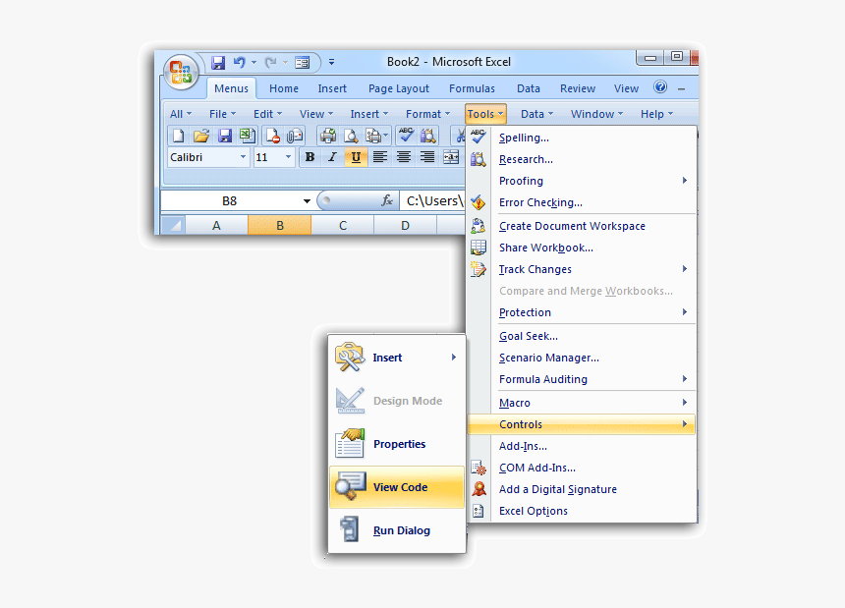The width and height of the screenshot is (845, 608).
Task: Expand the All classic menu
Action: click(181, 114)
